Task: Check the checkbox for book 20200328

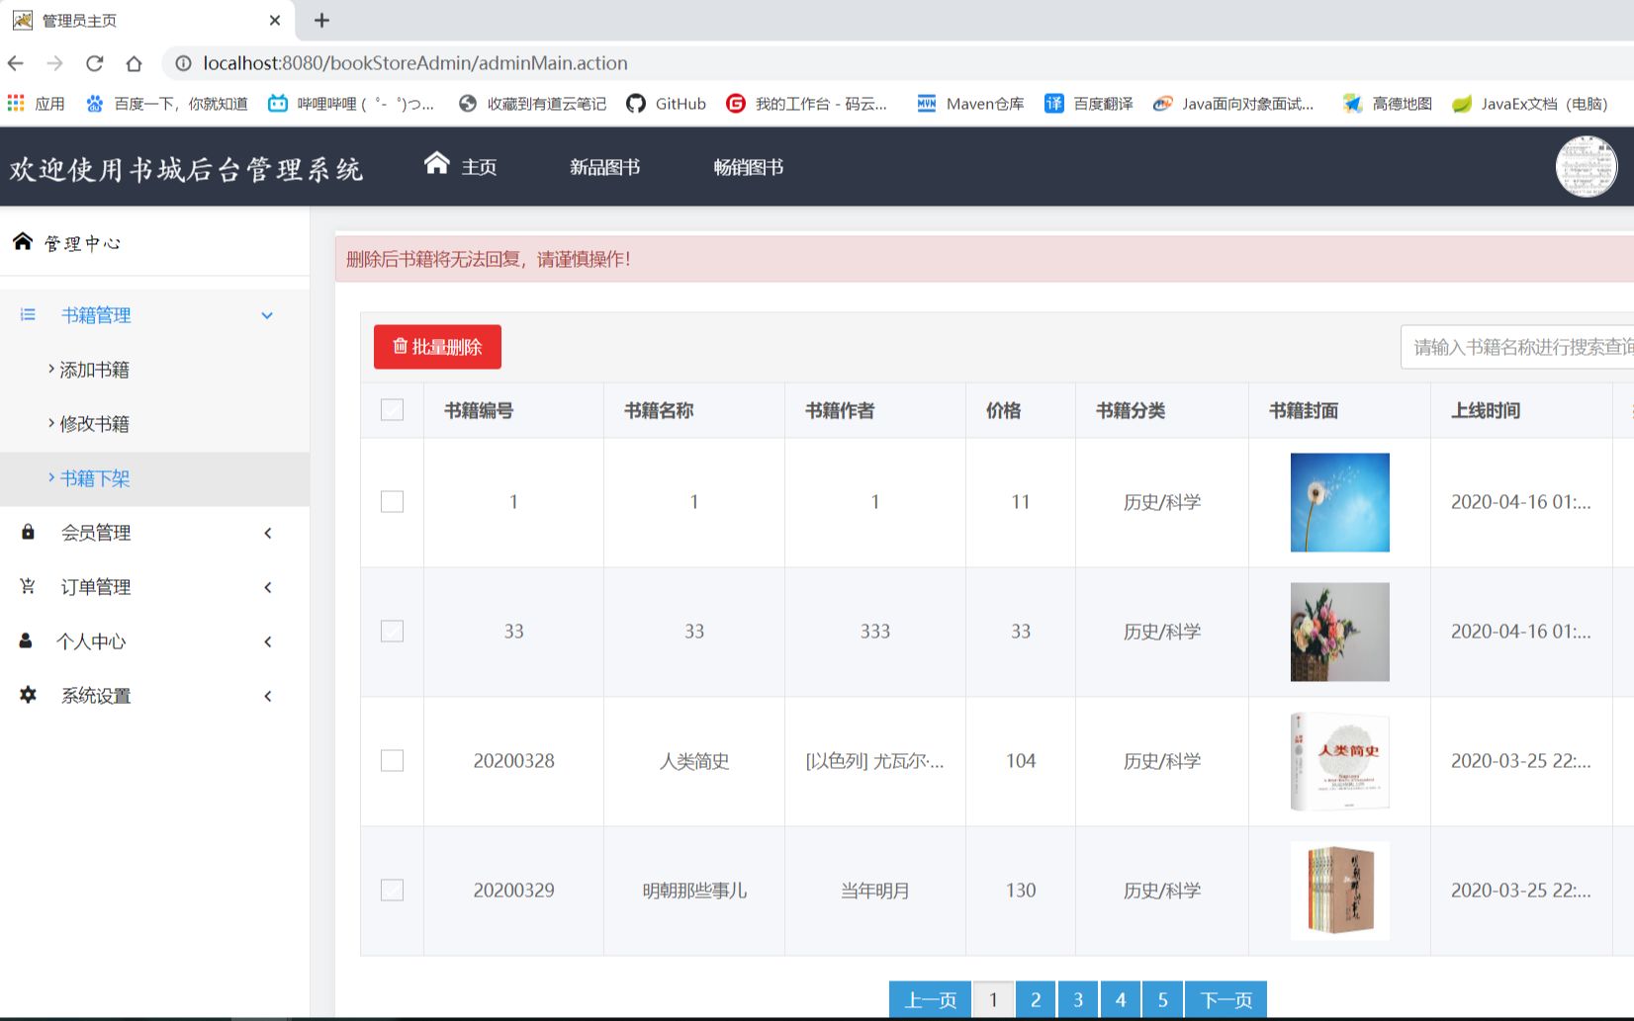Action: click(392, 761)
